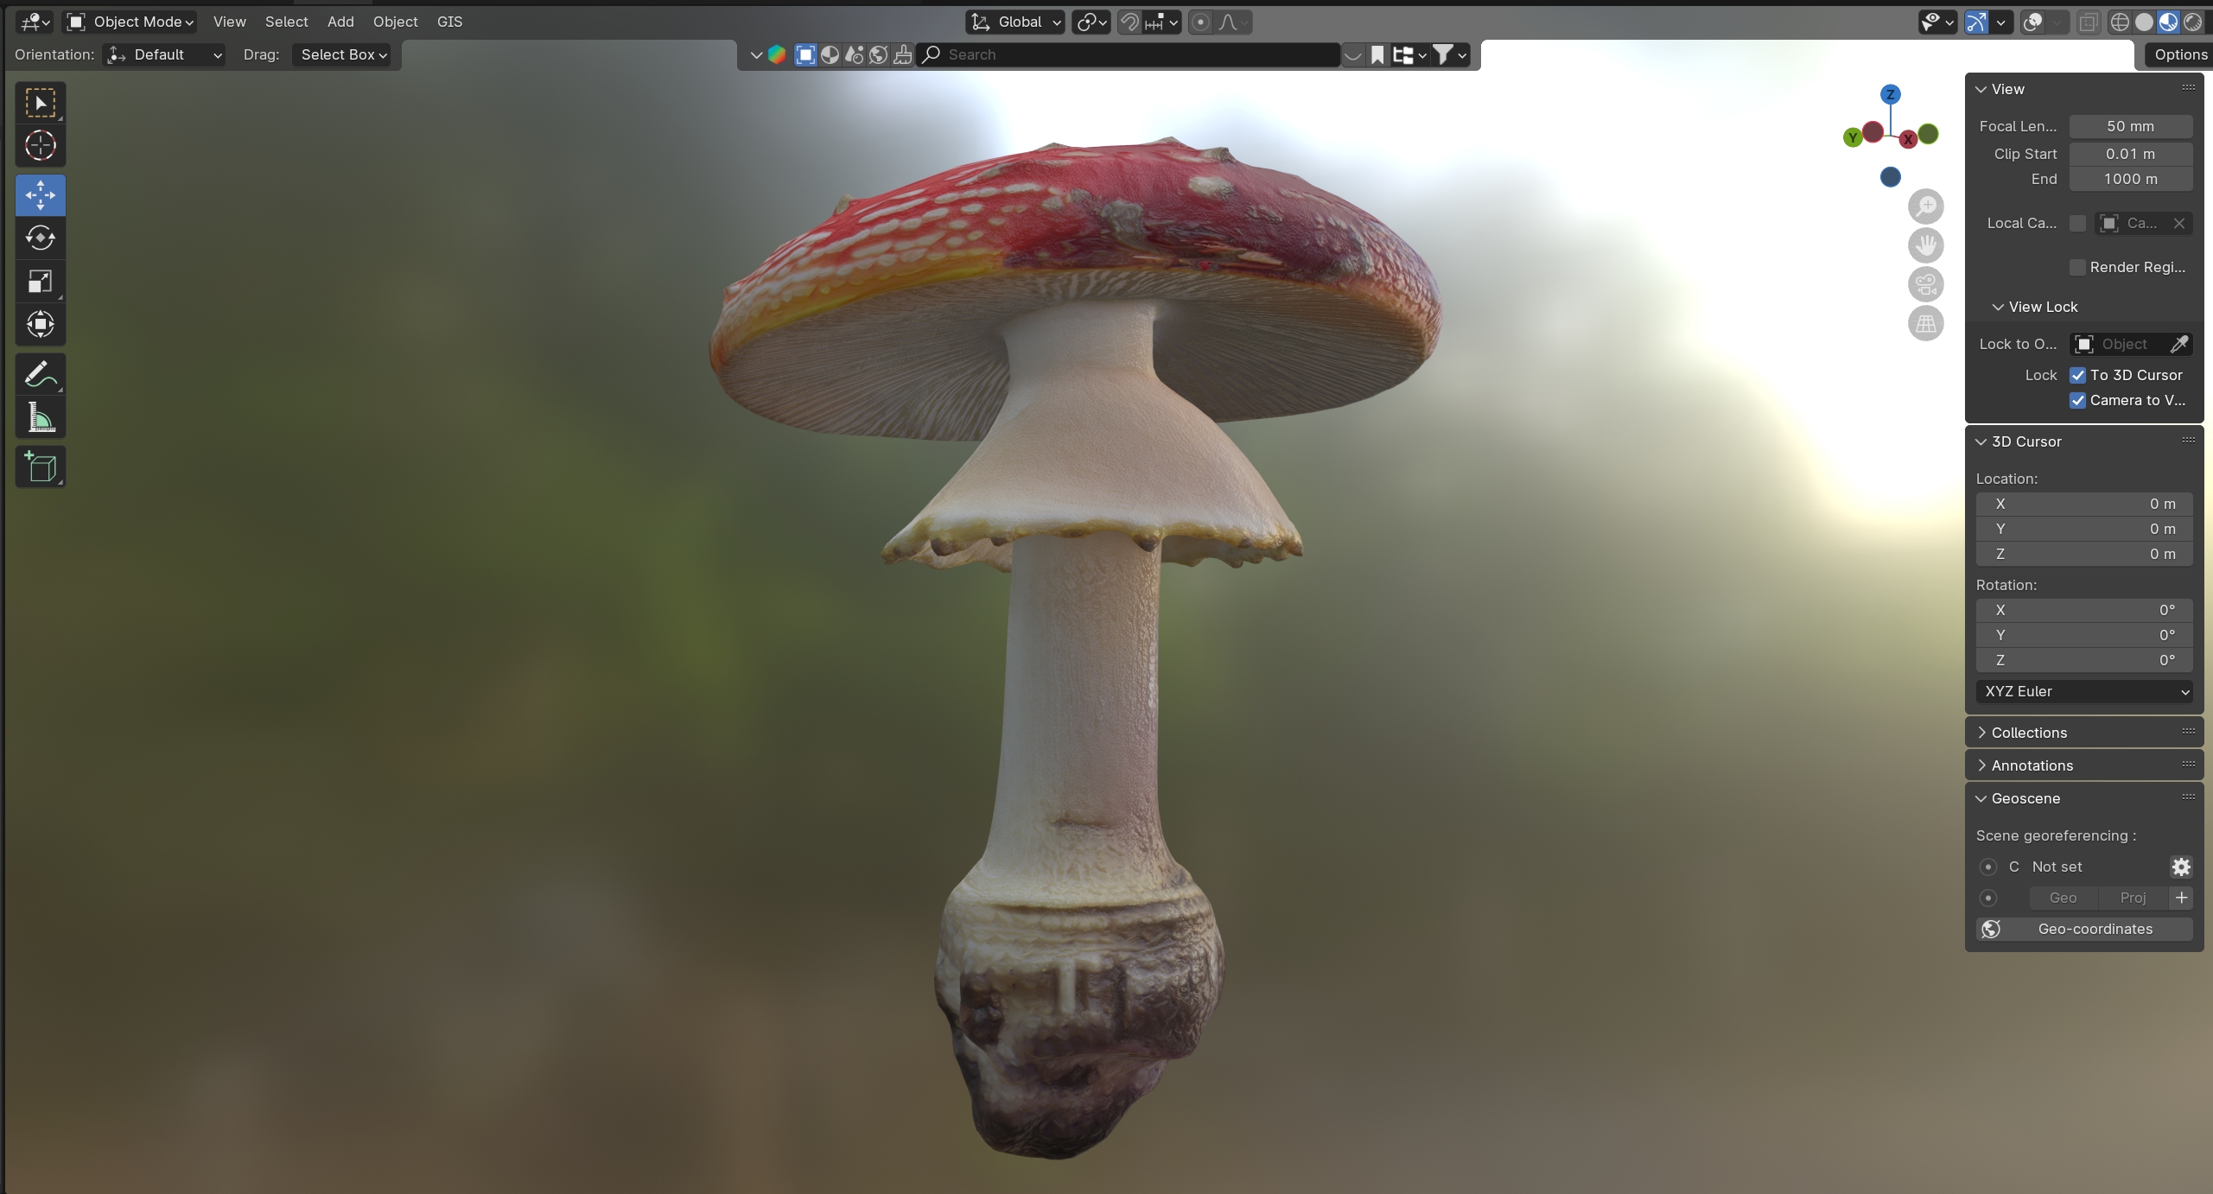Open the Add menu
Screen dimensions: 2213x1194
point(340,22)
